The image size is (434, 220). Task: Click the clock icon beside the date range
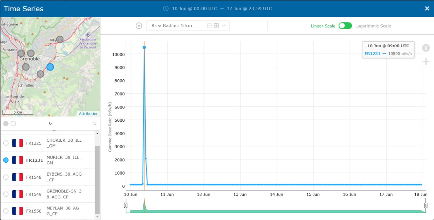coord(166,8)
